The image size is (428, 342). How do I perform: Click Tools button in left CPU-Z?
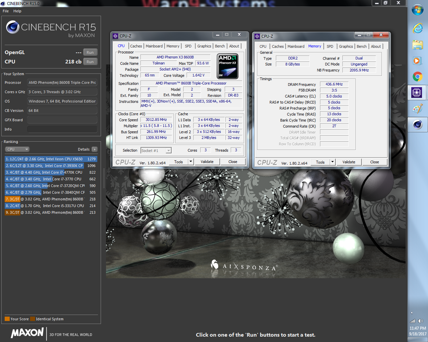coord(179,162)
